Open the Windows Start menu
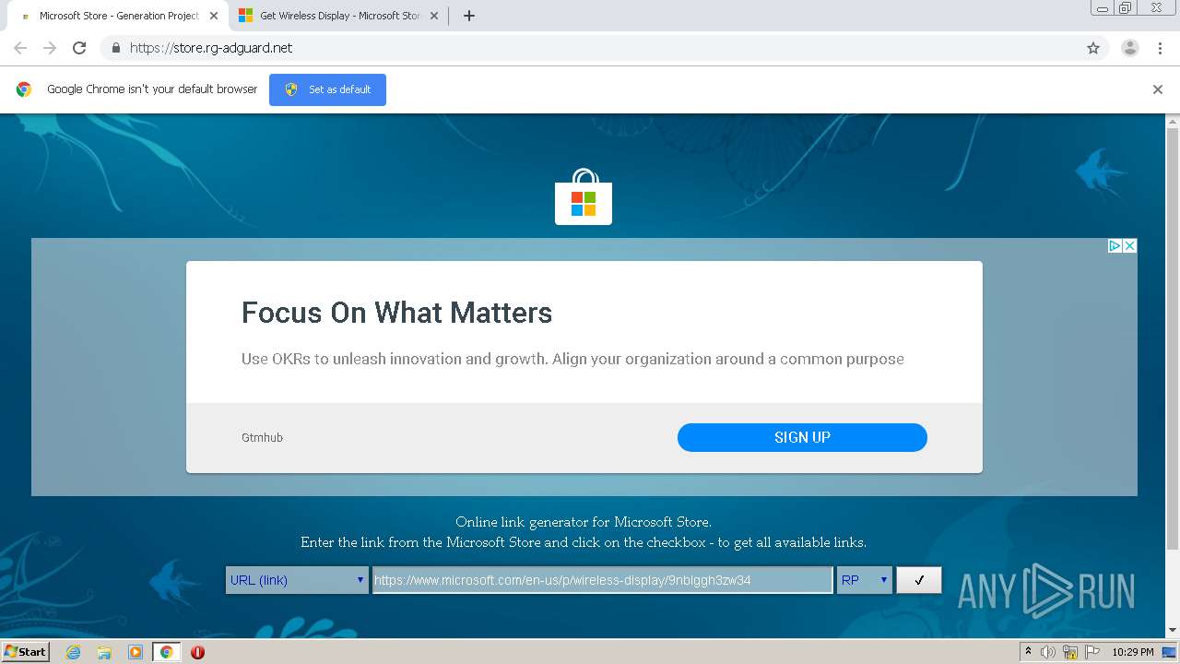The height and width of the screenshot is (664, 1180). (x=26, y=652)
